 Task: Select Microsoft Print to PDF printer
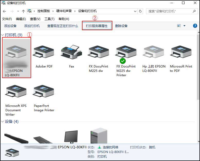(181, 52)
